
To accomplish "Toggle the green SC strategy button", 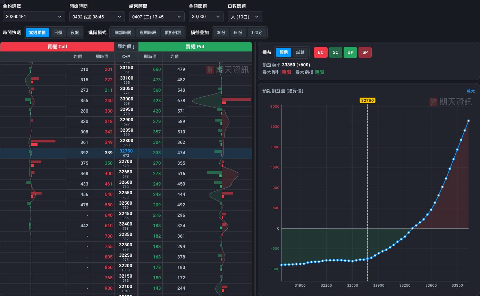I will pos(335,52).
